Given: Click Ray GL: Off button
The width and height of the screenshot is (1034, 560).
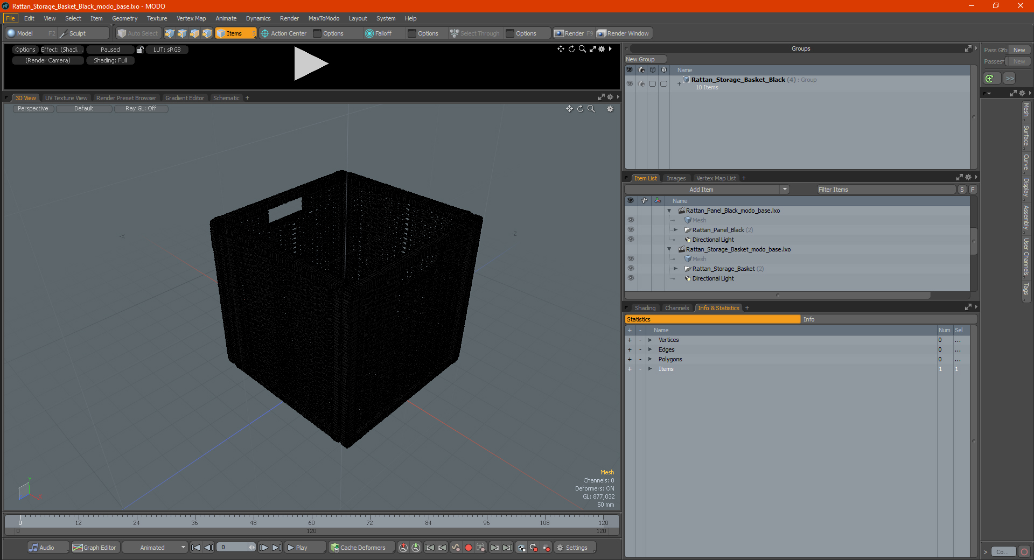Looking at the screenshot, I should (x=141, y=109).
